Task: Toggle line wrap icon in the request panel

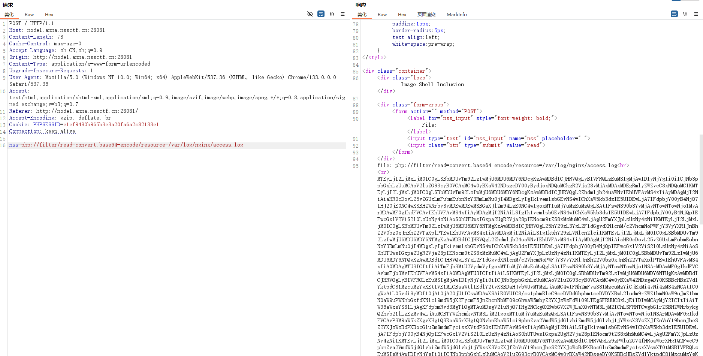Action: pyautogui.click(x=321, y=14)
